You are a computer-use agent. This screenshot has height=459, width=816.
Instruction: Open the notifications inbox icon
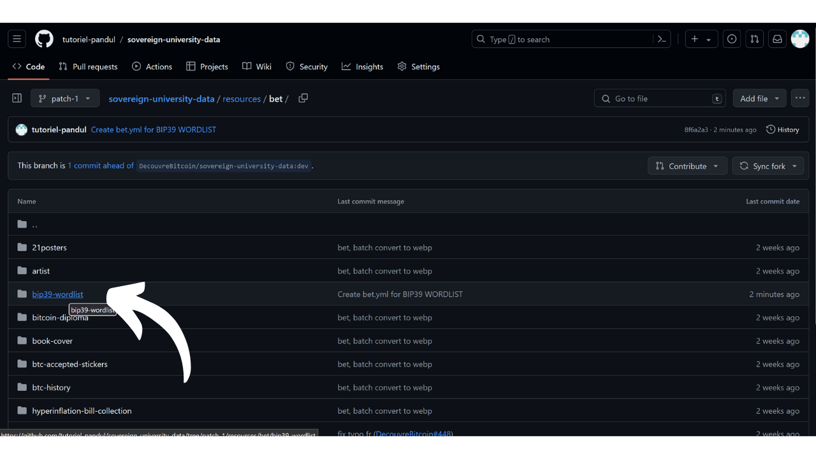tap(777, 39)
